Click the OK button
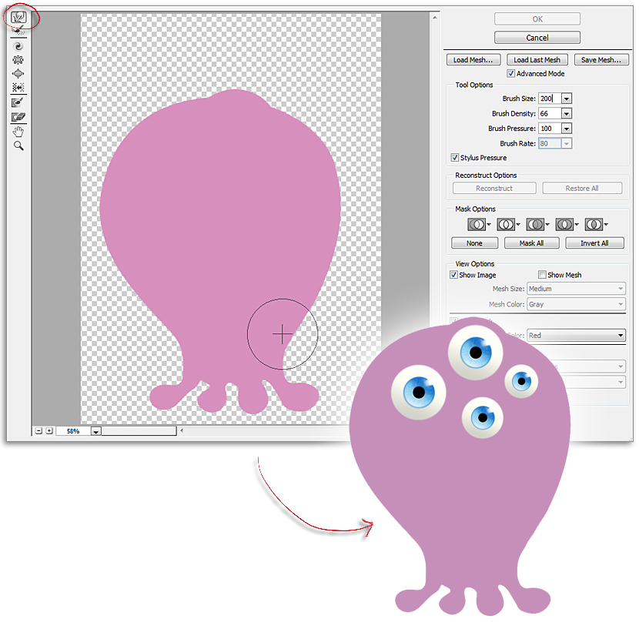 tap(537, 18)
